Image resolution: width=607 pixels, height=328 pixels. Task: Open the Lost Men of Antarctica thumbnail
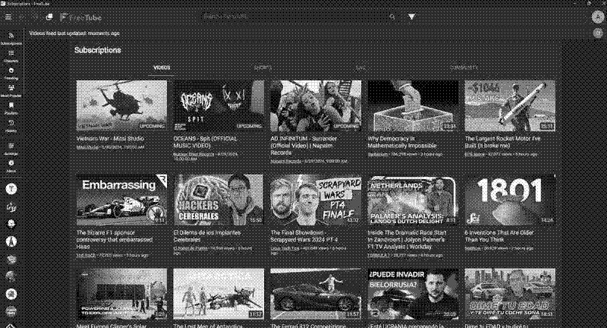pyautogui.click(x=219, y=294)
